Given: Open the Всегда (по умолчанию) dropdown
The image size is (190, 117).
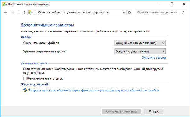Looking at the screenshot, I should (x=140, y=51).
